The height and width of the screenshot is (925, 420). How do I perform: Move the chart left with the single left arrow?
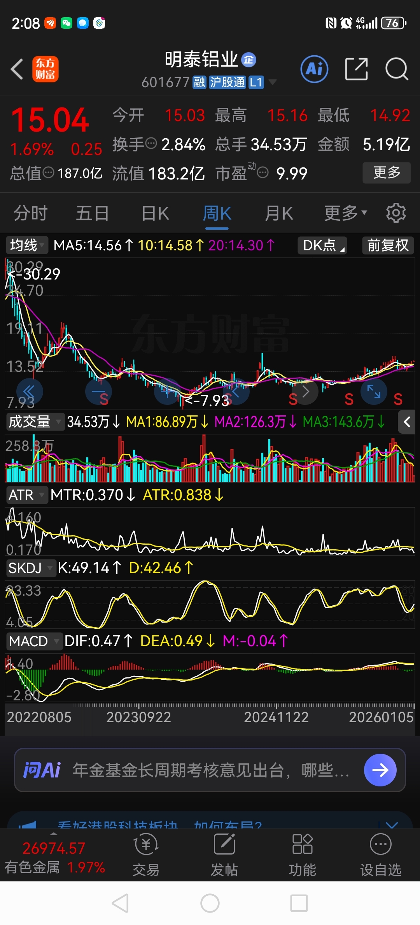pyautogui.click(x=236, y=391)
